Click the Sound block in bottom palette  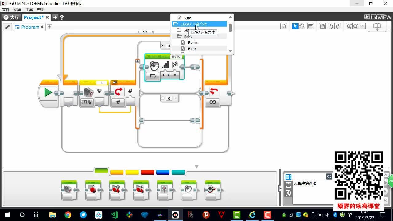click(188, 190)
